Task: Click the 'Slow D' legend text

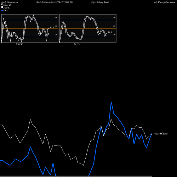Action: [x=7, y=5]
